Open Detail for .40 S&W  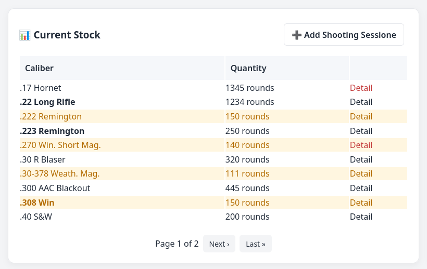[x=361, y=217]
